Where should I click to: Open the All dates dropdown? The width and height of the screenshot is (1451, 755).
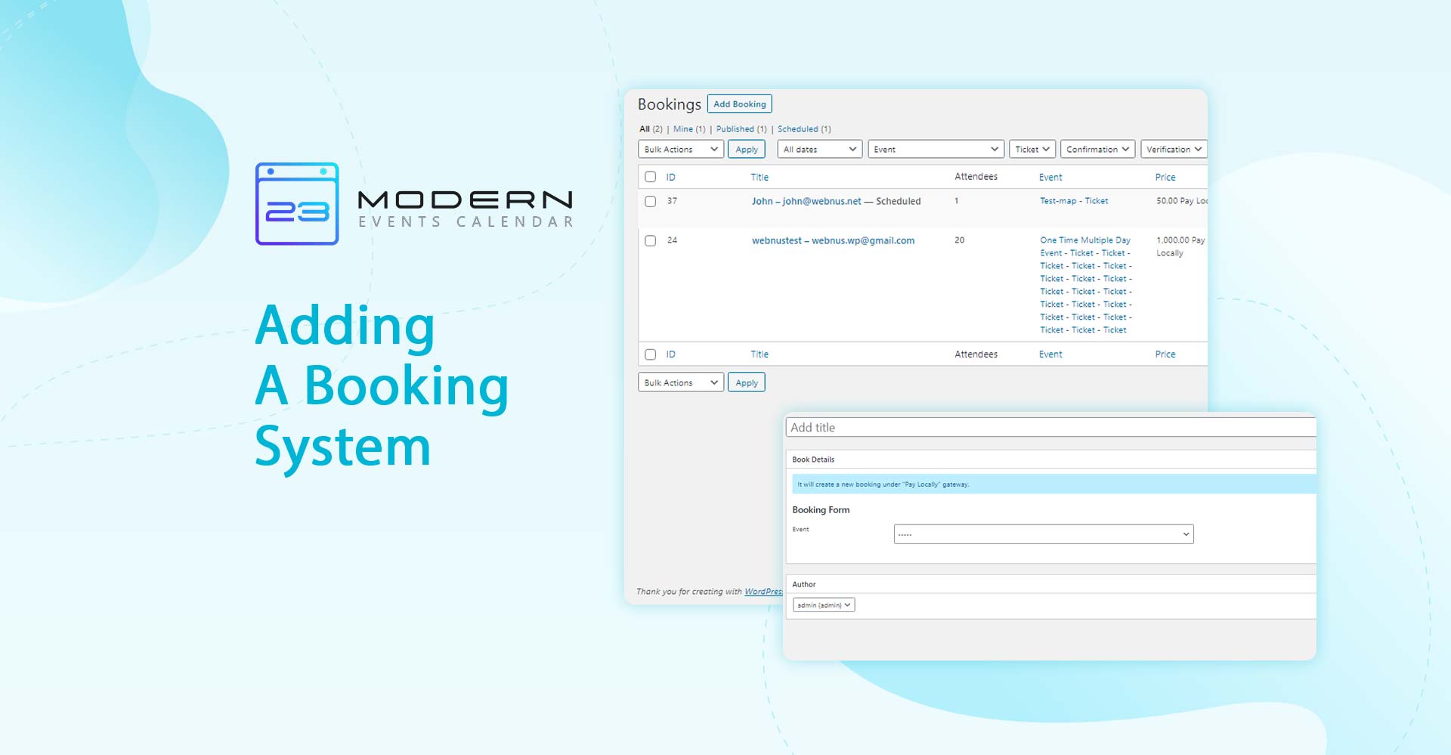(x=820, y=150)
